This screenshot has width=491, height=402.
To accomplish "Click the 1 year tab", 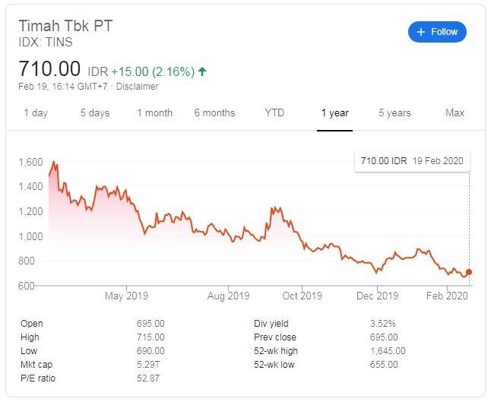I will 334,112.
